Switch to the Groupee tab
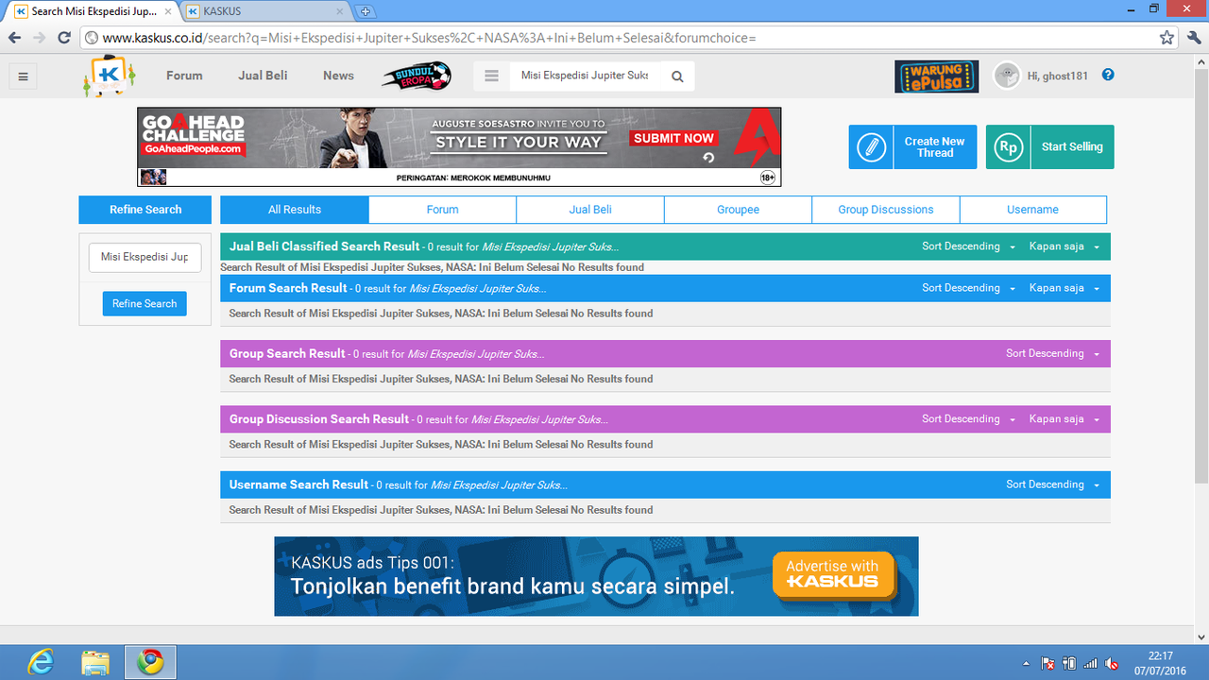 [x=738, y=210]
